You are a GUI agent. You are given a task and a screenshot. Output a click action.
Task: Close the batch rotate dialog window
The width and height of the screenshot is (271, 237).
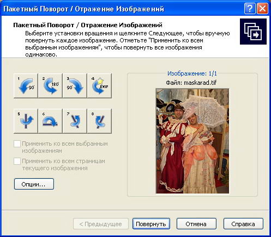[x=262, y=9]
